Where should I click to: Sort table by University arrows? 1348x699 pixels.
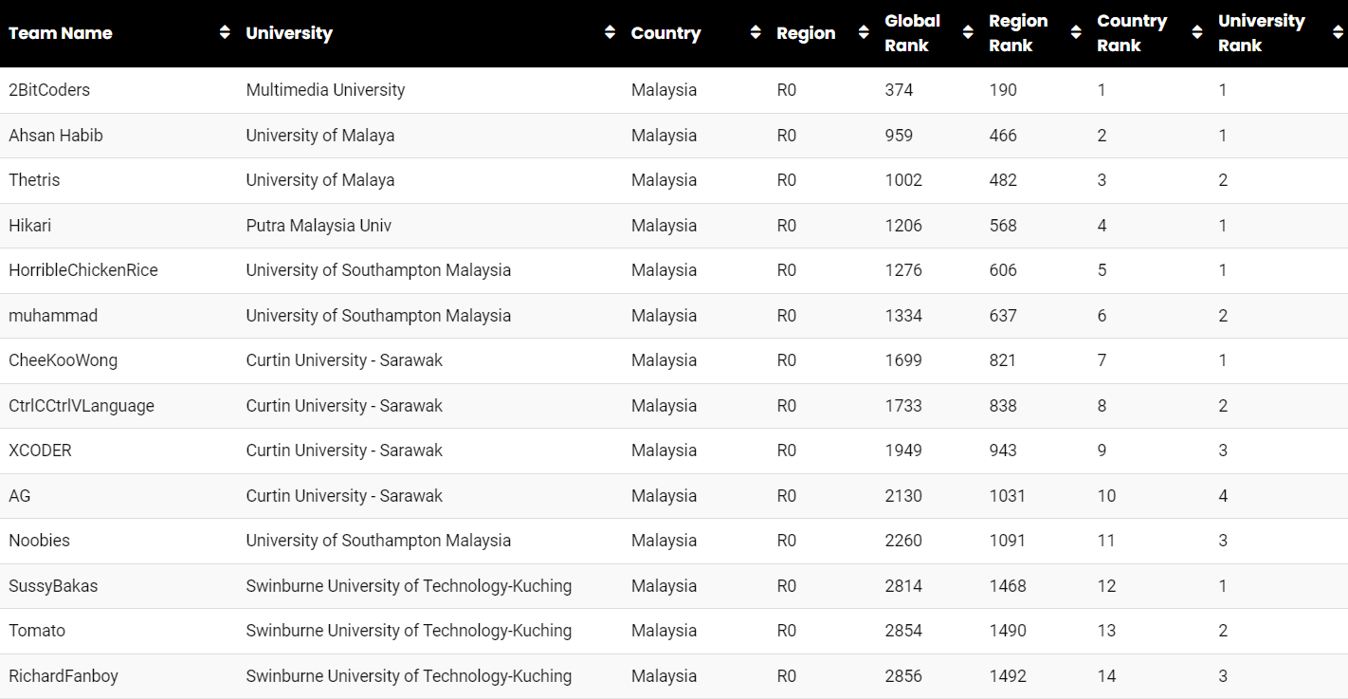(610, 33)
